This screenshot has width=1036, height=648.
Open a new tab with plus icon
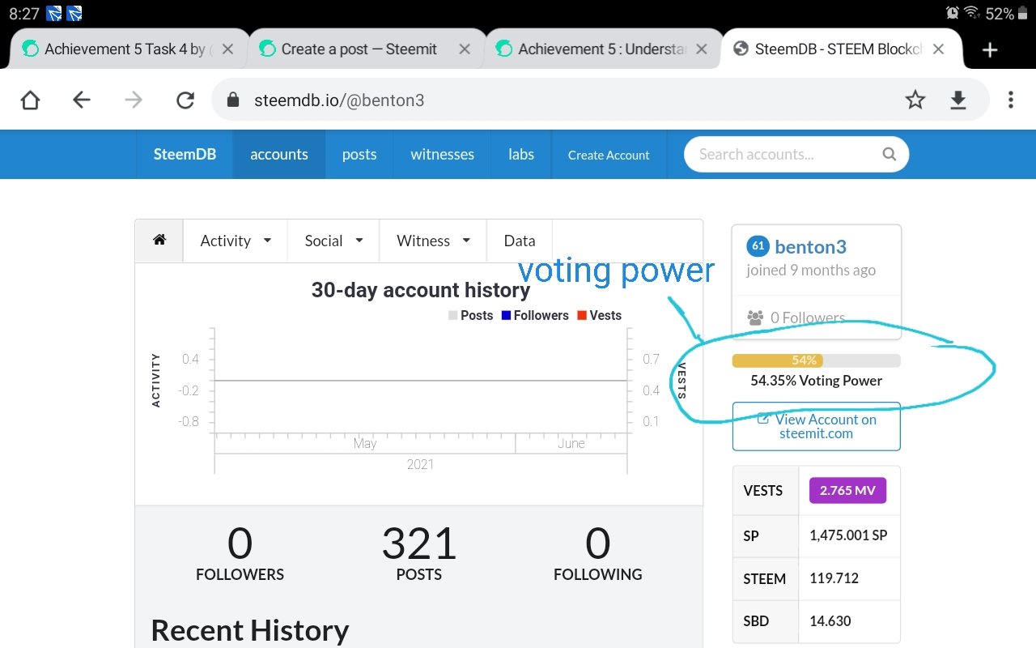(x=989, y=49)
